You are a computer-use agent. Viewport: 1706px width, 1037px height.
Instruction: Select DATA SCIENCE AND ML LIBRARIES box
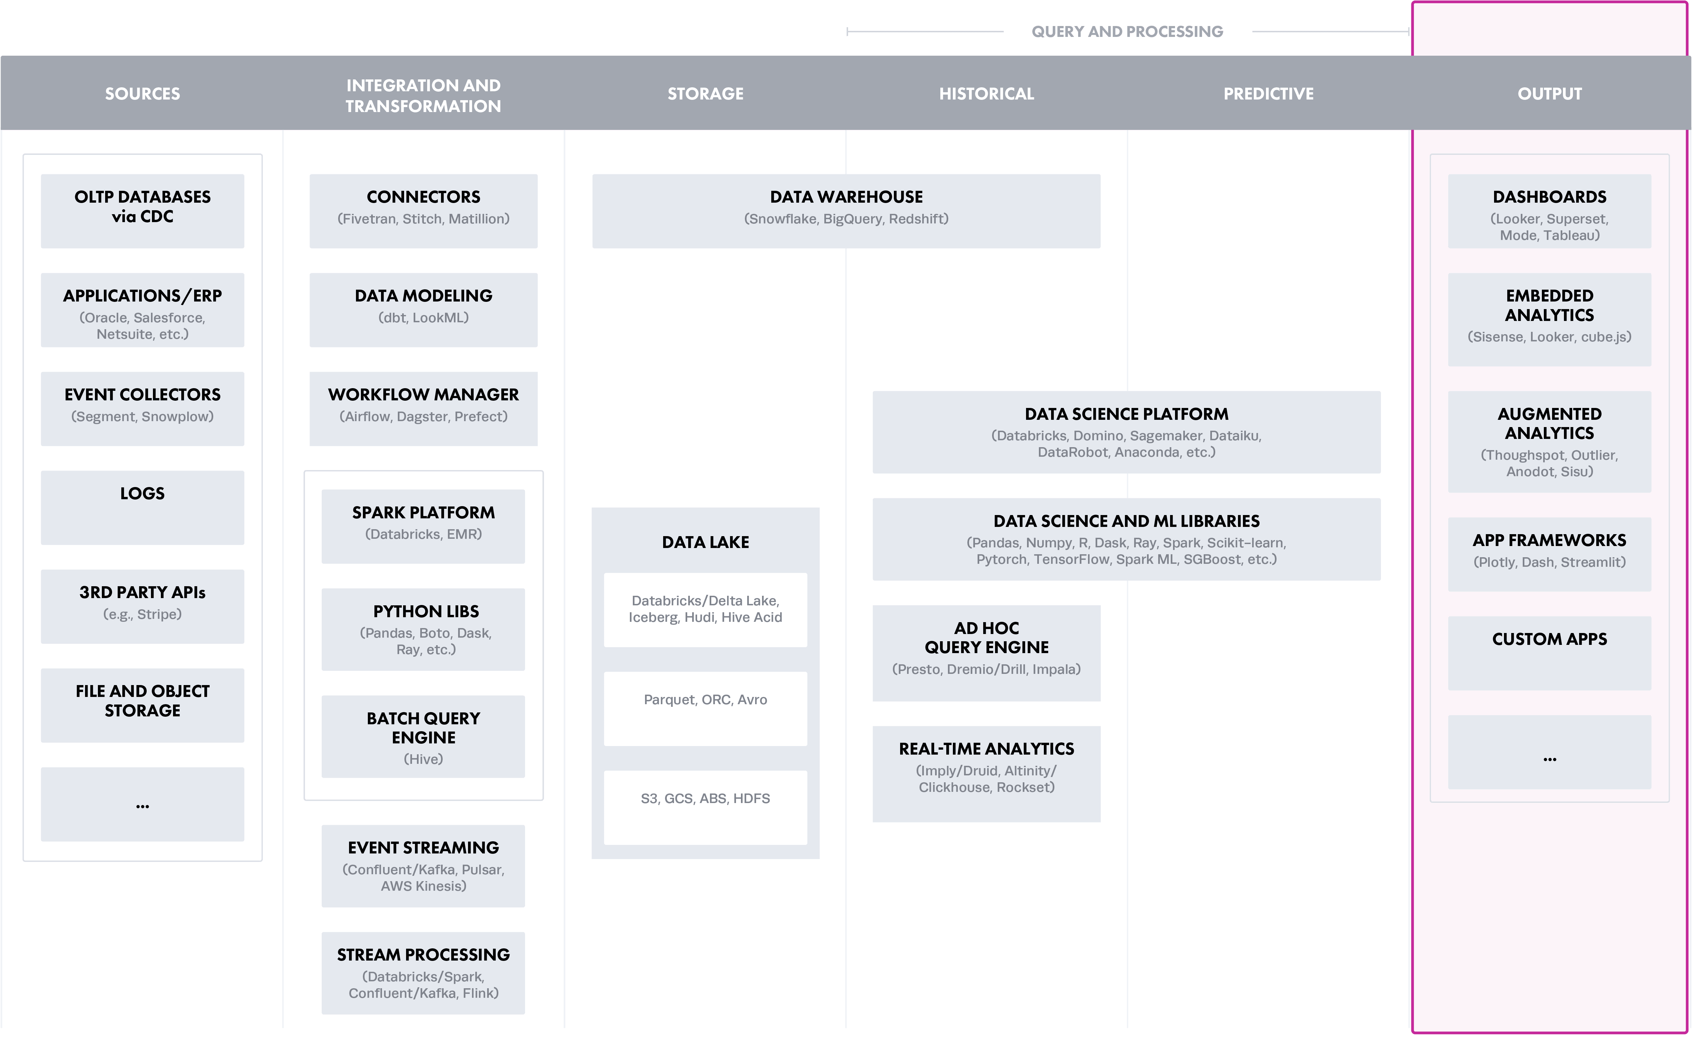tap(1127, 540)
